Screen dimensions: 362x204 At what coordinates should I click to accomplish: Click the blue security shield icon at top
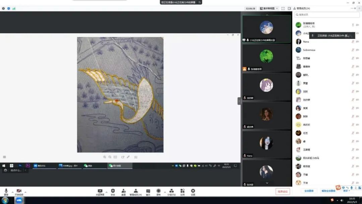[x=8, y=8]
